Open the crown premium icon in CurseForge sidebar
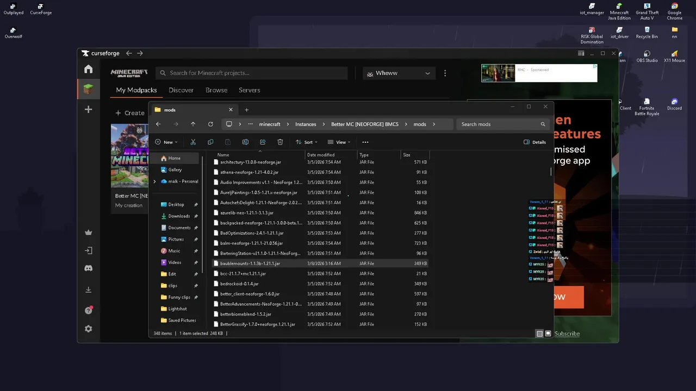This screenshot has height=391, width=696. tap(88, 232)
